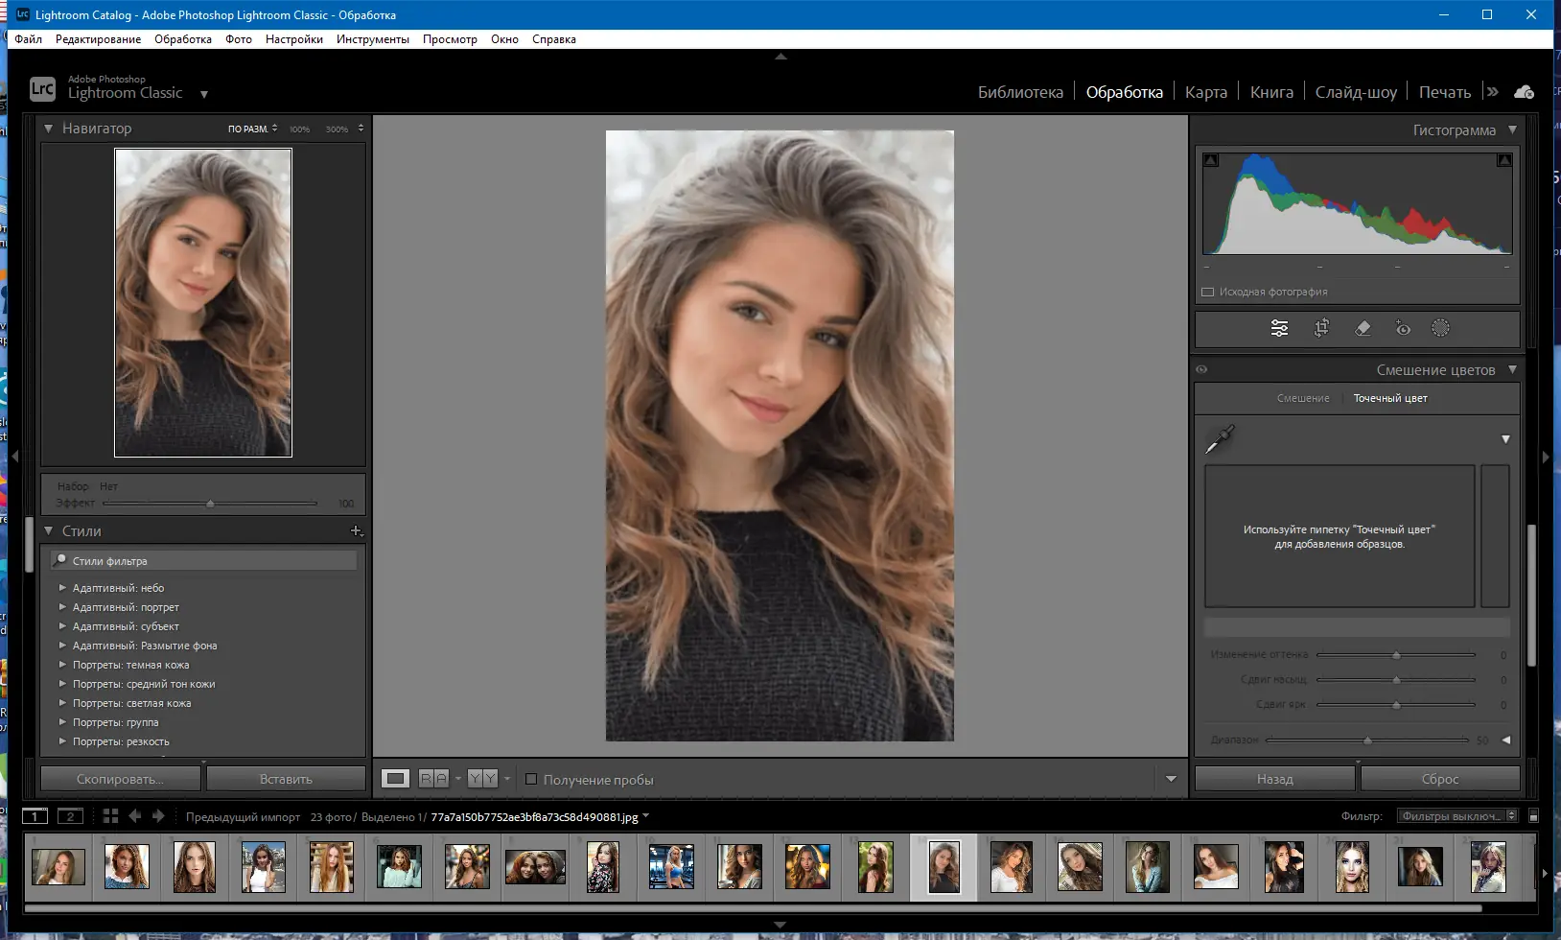The image size is (1561, 940).
Task: Toggle the Смешение цветов panel eye switch
Action: [x=1201, y=369]
